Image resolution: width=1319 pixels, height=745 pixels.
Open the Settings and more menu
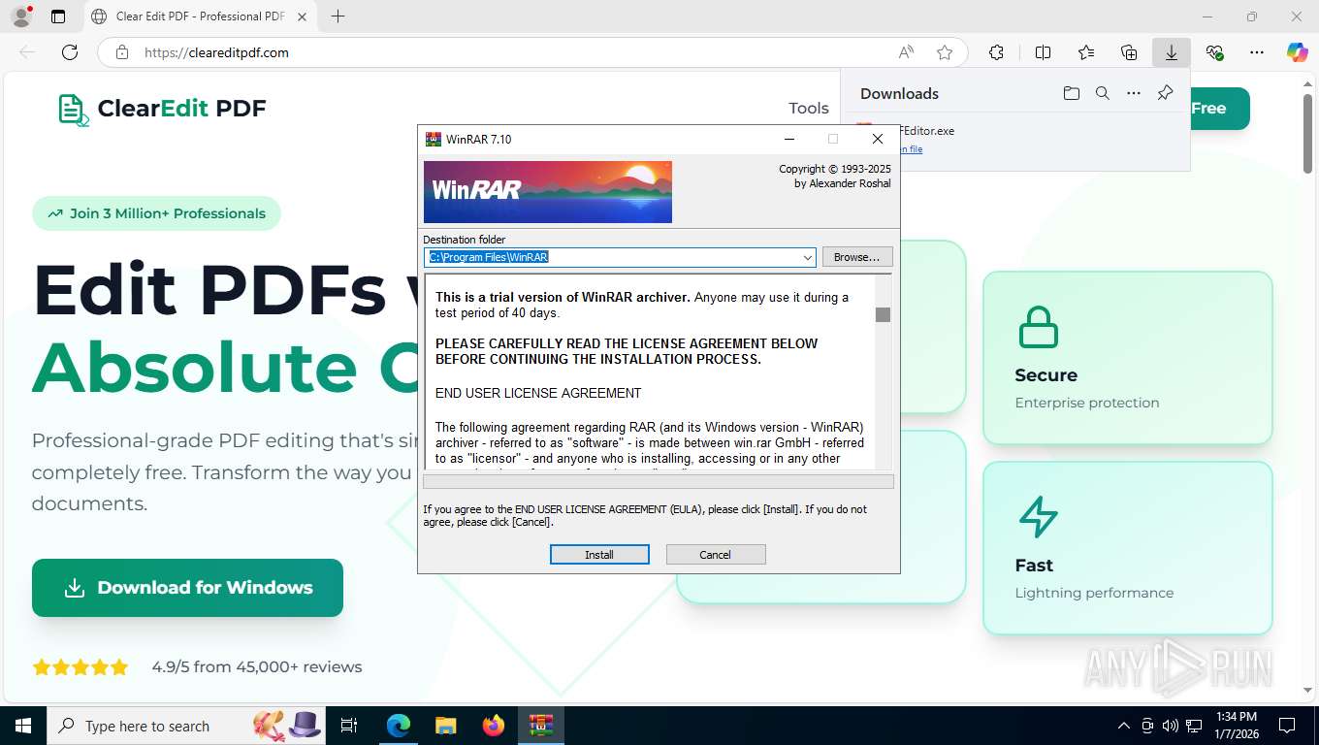pyautogui.click(x=1257, y=52)
